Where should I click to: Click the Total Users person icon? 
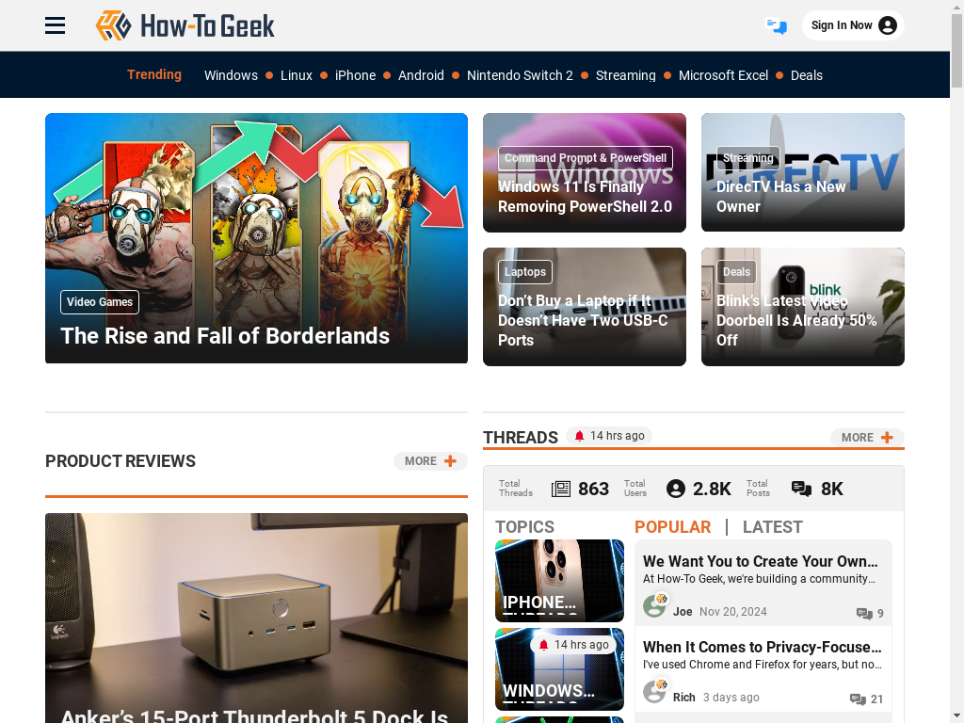click(x=676, y=489)
